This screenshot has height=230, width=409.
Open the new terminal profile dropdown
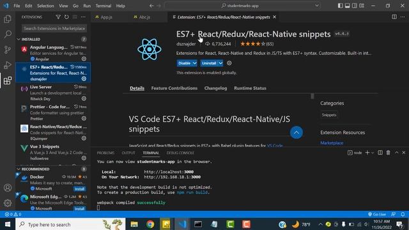(373, 153)
